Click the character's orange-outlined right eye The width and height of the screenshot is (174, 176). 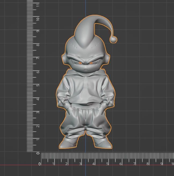click(x=91, y=63)
